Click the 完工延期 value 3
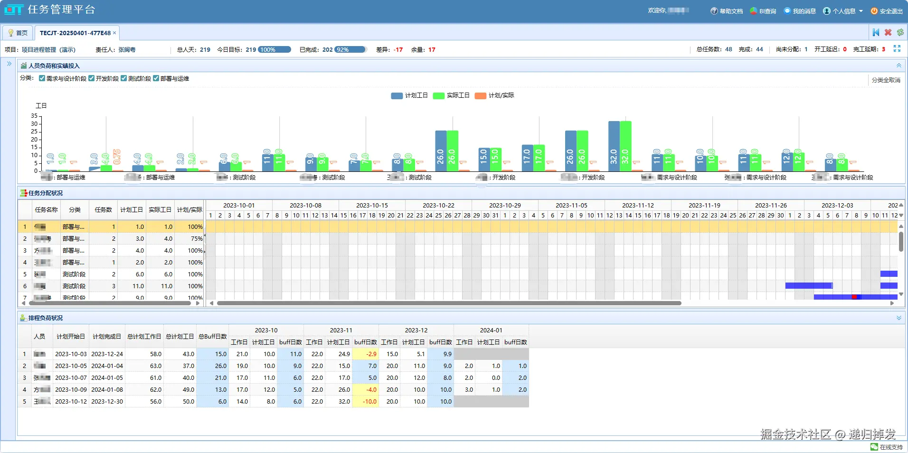Screen dimensions: 908x453 point(883,49)
